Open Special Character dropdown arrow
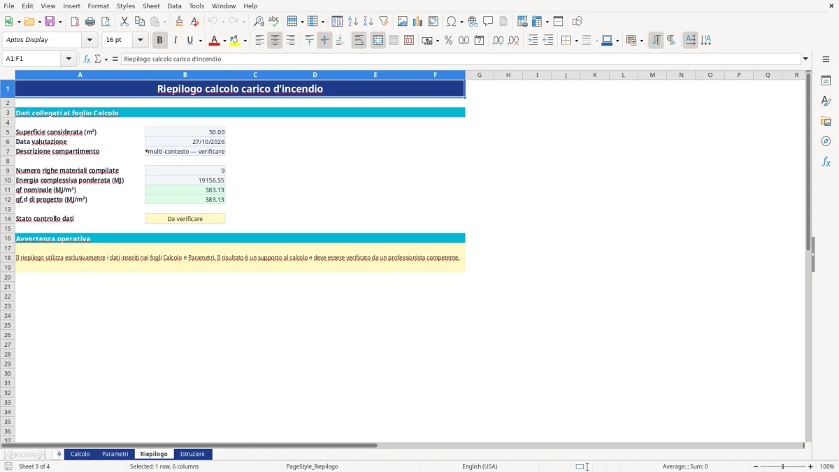The image size is (839, 472). coord(462,22)
